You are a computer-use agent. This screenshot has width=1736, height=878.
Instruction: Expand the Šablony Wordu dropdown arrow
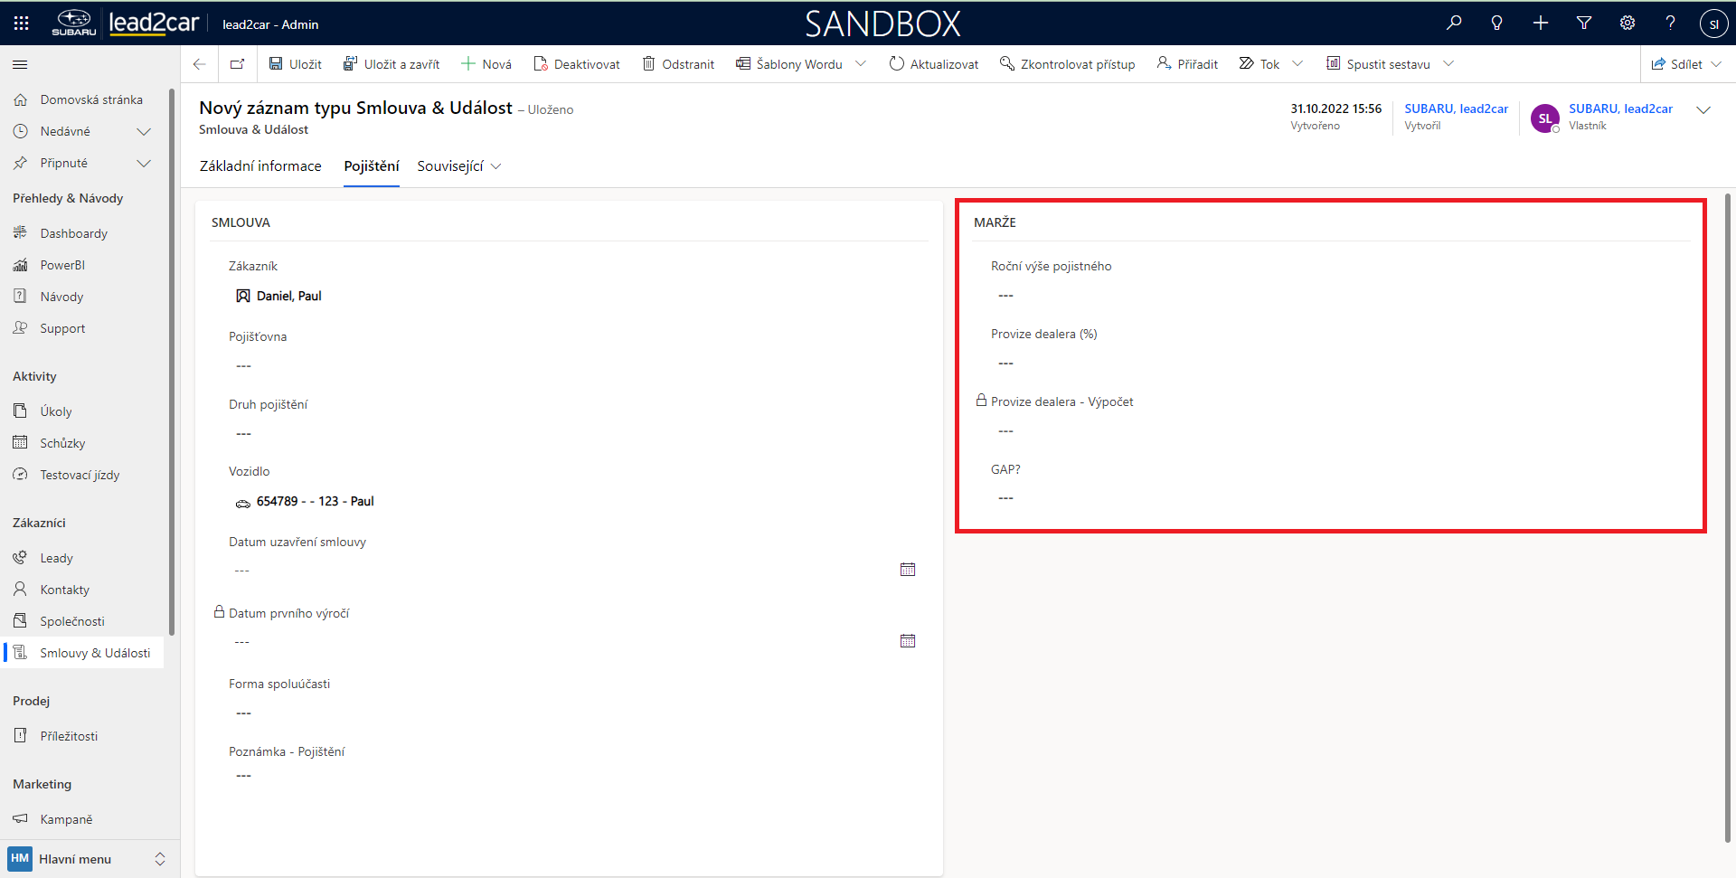[861, 64]
